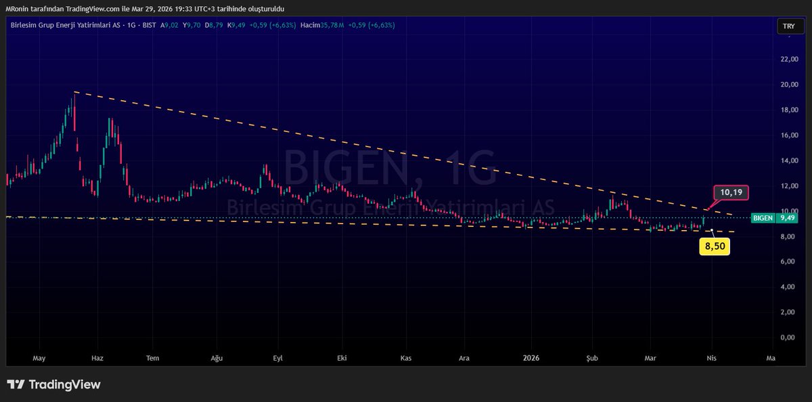
Task: Click the low value D8,79
Action: (x=215, y=25)
